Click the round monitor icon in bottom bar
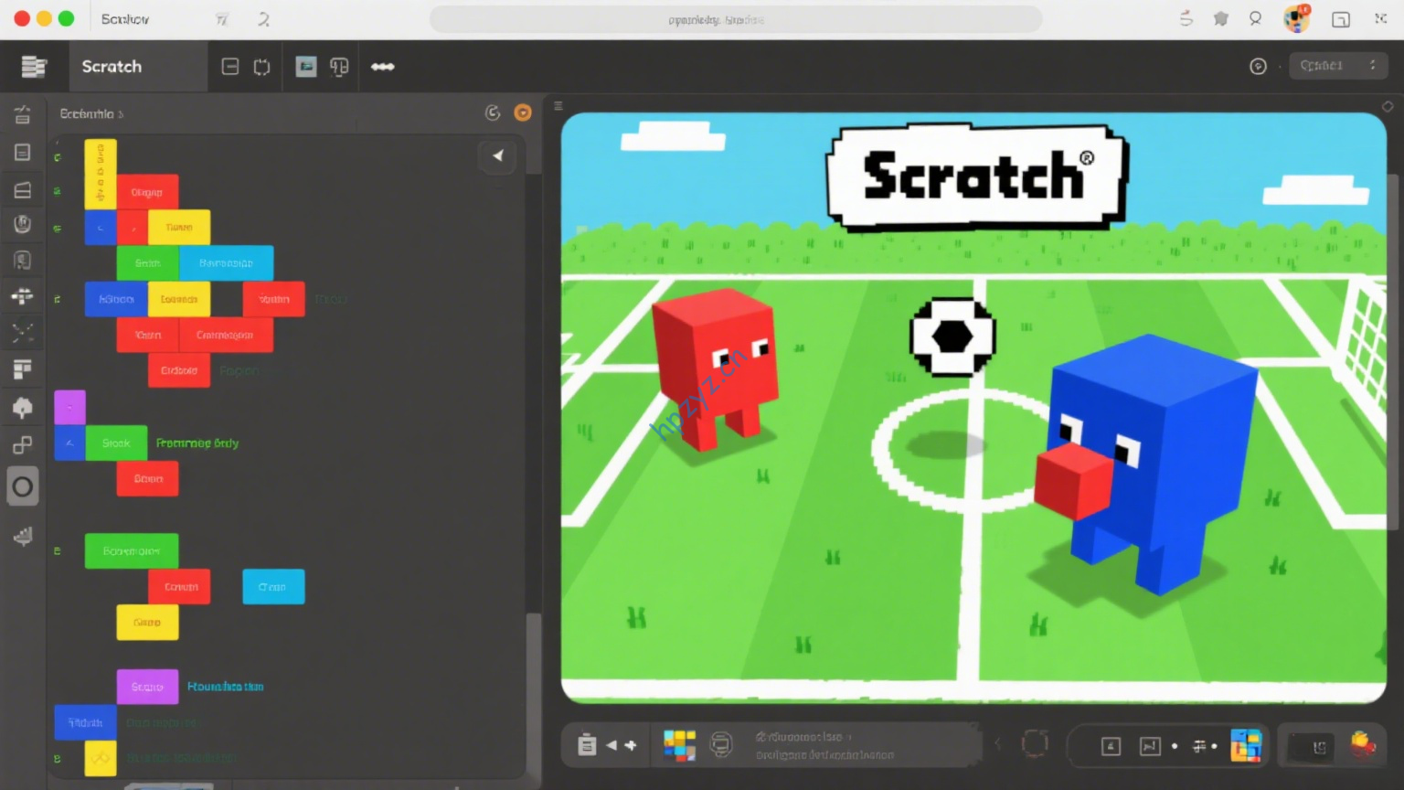The height and width of the screenshot is (790, 1404). coord(721,745)
